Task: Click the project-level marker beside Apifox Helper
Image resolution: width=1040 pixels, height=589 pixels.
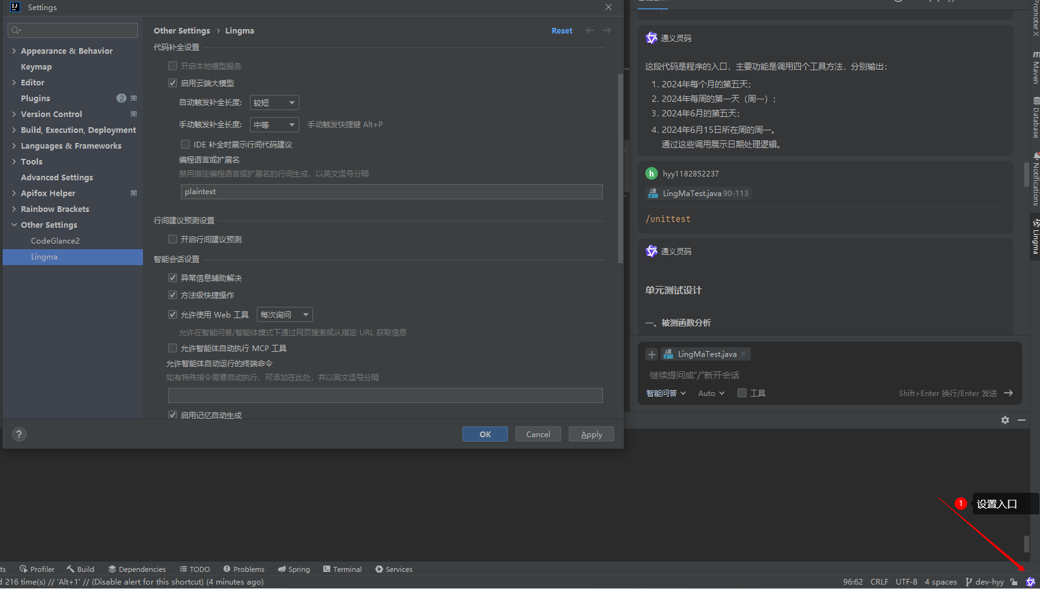Action: pyautogui.click(x=133, y=193)
